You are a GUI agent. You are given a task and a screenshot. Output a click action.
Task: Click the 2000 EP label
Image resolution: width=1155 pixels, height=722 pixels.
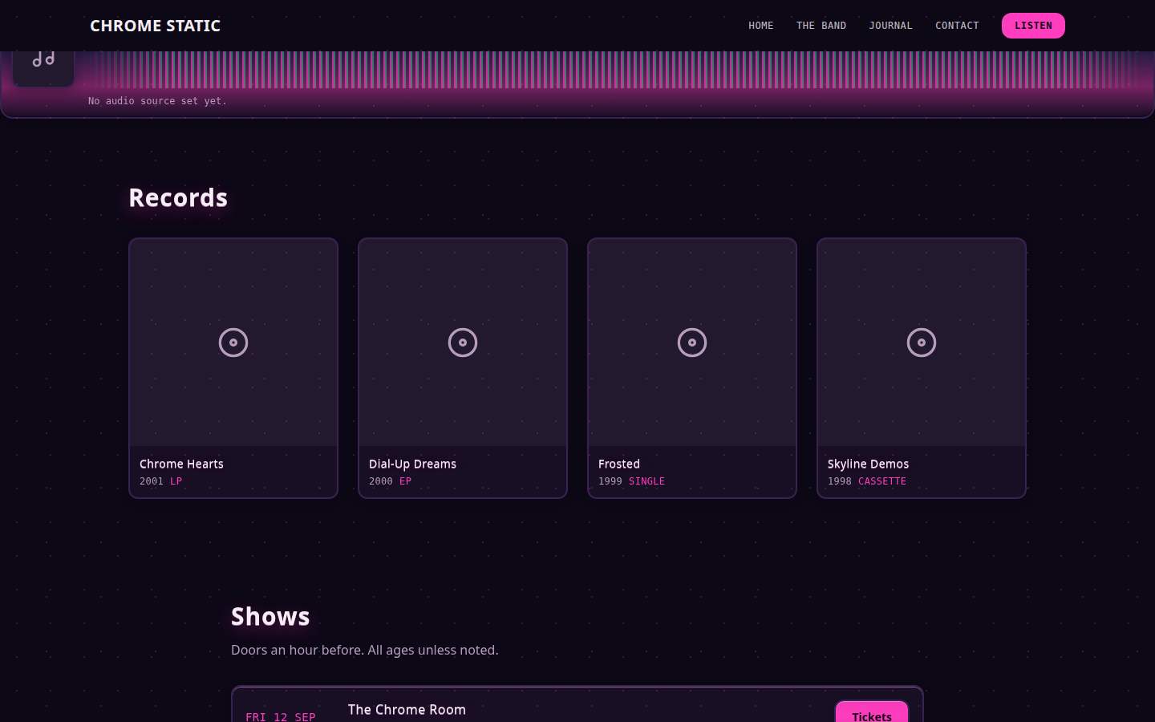click(x=390, y=481)
